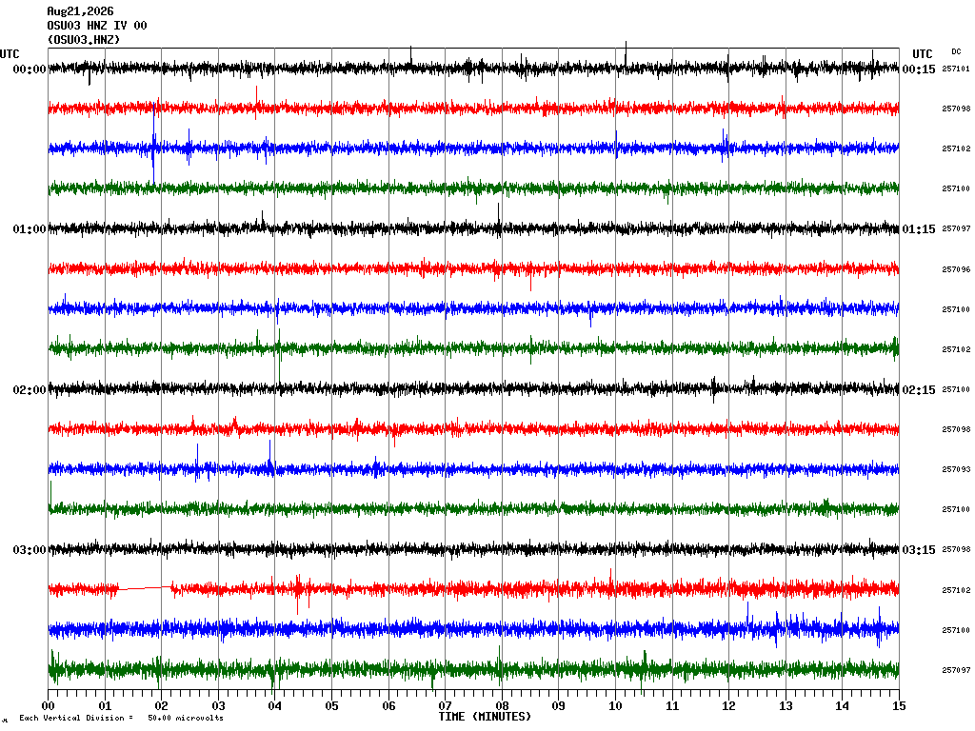Click DC value 257097 beside the 01:15 label
The image size is (975, 731).
(956, 228)
